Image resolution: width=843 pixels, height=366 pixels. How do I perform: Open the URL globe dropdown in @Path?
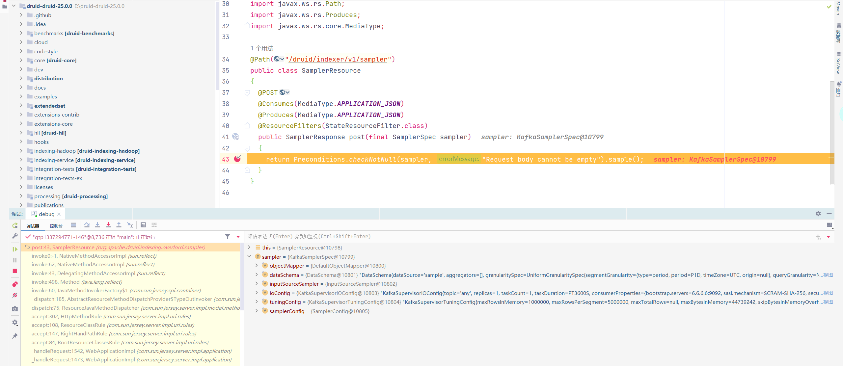[x=279, y=59]
